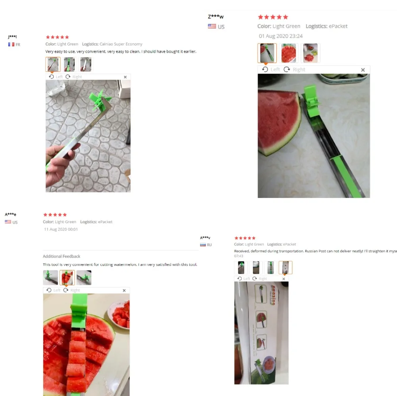Open A***e's first review thumbnail
The width and height of the screenshot is (397, 396).
pos(50,277)
